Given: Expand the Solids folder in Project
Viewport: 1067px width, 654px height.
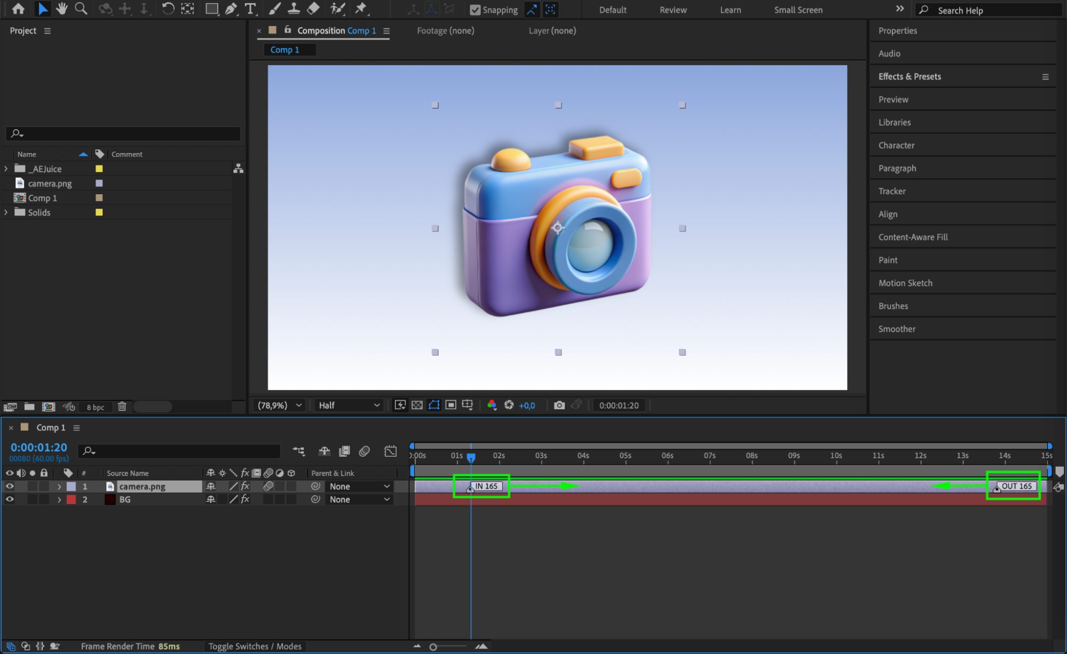Looking at the screenshot, I should (6, 212).
